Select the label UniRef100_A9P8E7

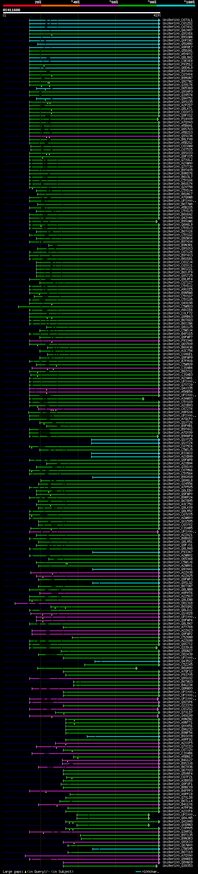coord(177,47)
